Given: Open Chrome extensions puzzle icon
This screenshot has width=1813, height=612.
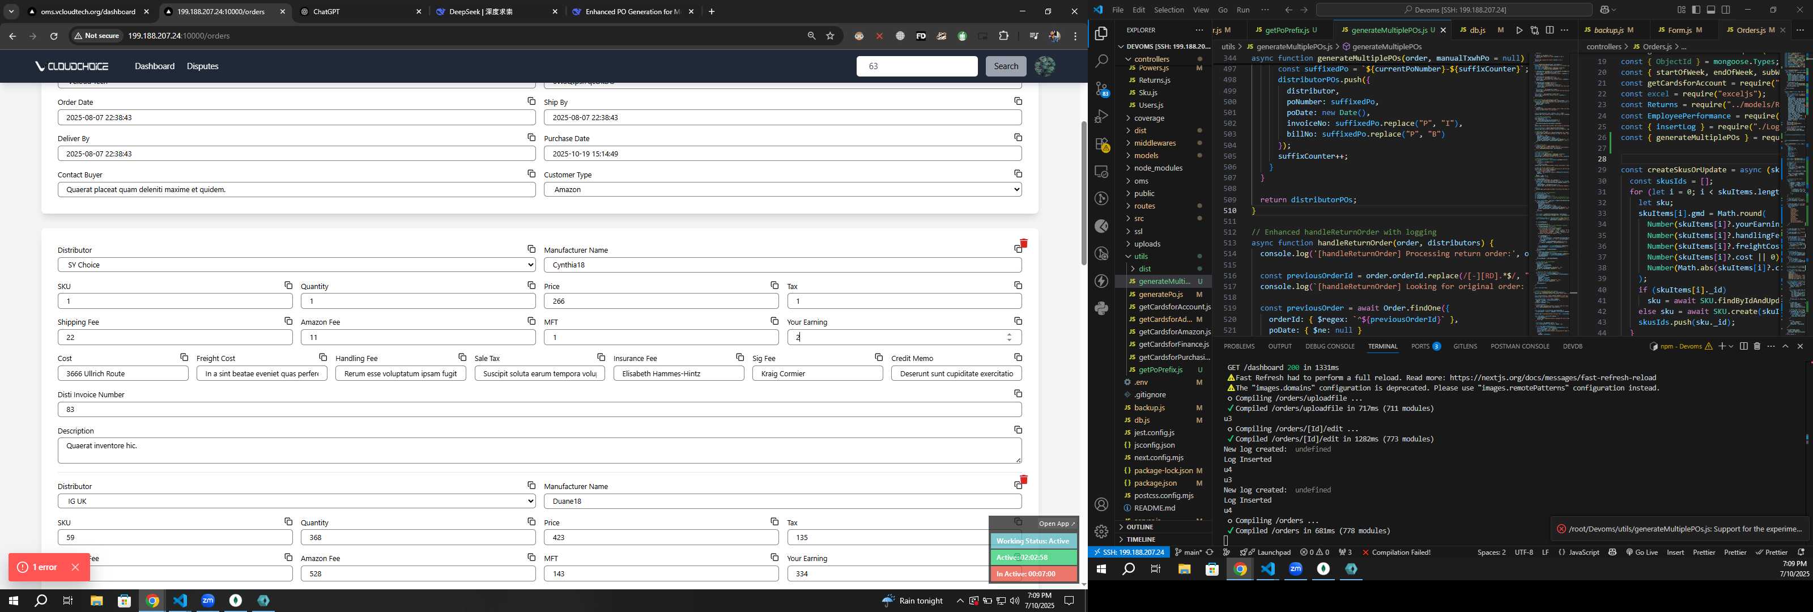Looking at the screenshot, I should (1003, 36).
